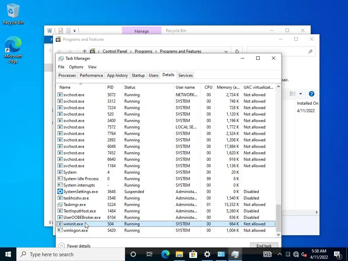Click the End task button
The height and width of the screenshot is (261, 348).
tap(264, 245)
